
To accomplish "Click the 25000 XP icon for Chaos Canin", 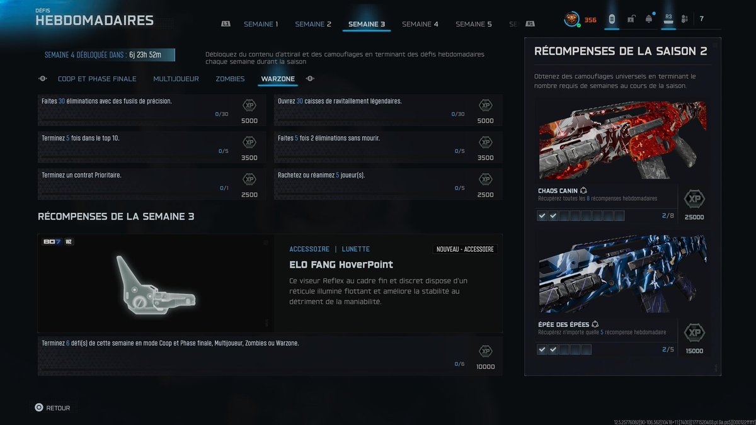I will pos(694,199).
